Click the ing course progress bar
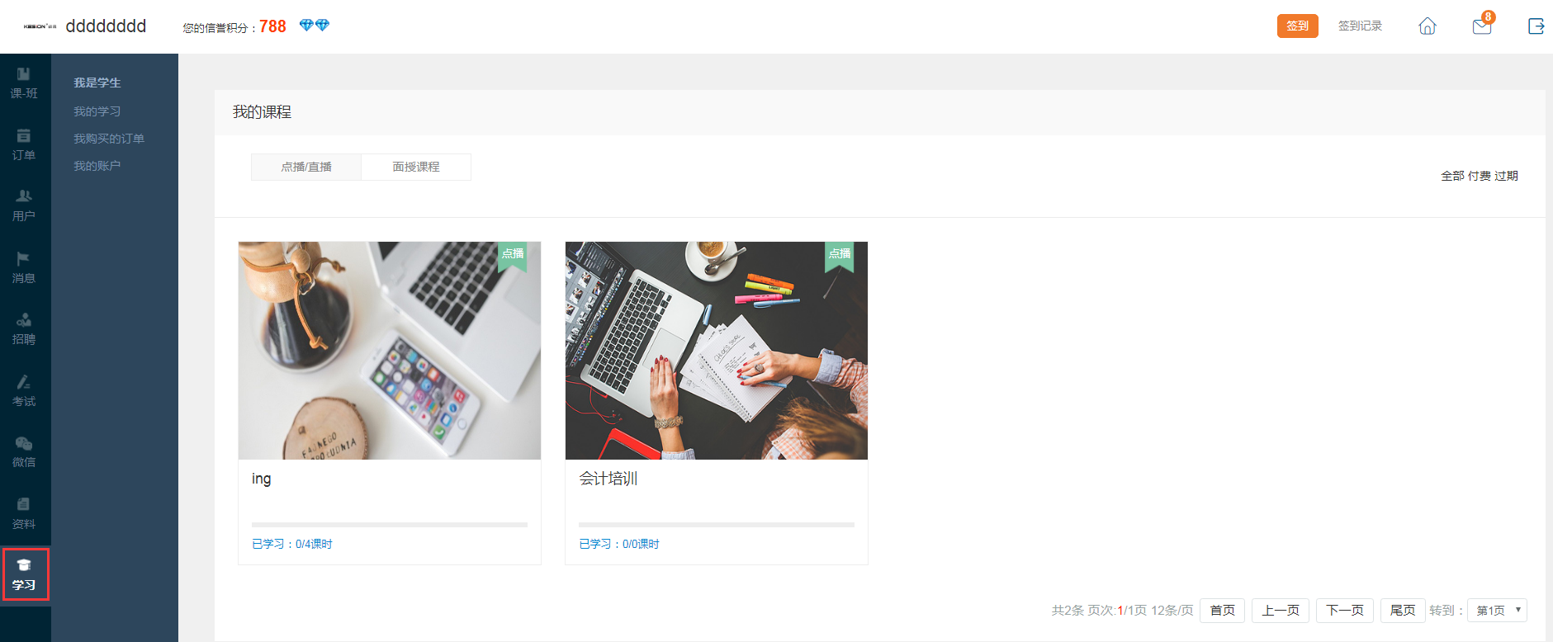 [390, 525]
